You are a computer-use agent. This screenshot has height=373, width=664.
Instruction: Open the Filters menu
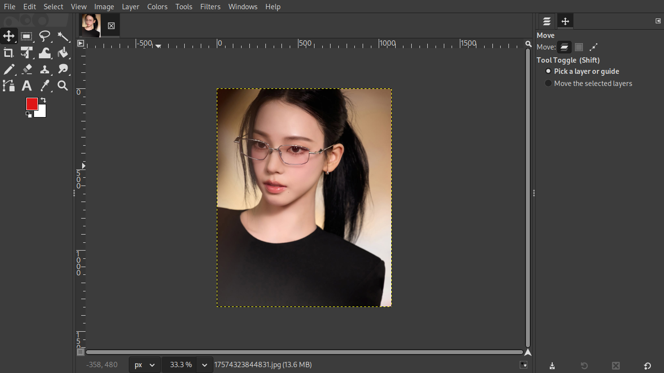coord(210,7)
